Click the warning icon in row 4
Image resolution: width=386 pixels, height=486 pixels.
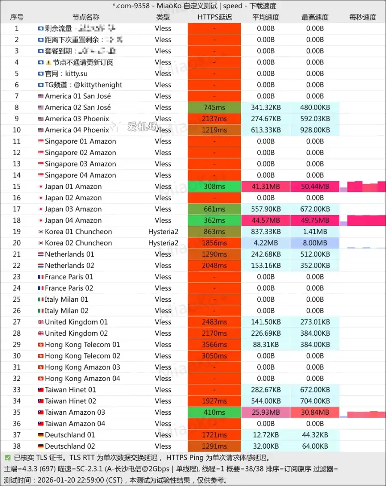pyautogui.click(x=48, y=62)
